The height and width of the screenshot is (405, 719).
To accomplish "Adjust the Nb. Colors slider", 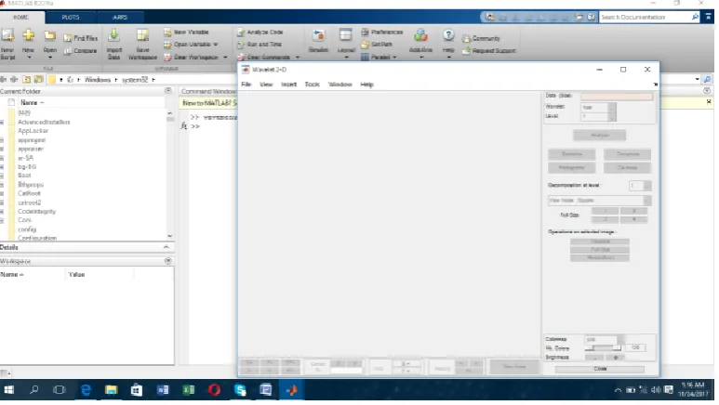I will (603, 348).
